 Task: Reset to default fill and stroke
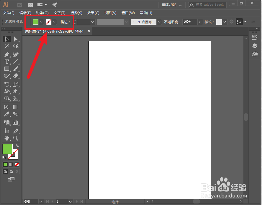4,158
